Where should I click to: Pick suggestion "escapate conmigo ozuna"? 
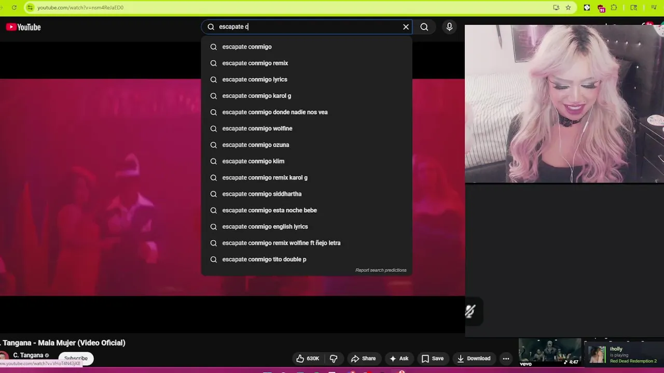click(307, 145)
